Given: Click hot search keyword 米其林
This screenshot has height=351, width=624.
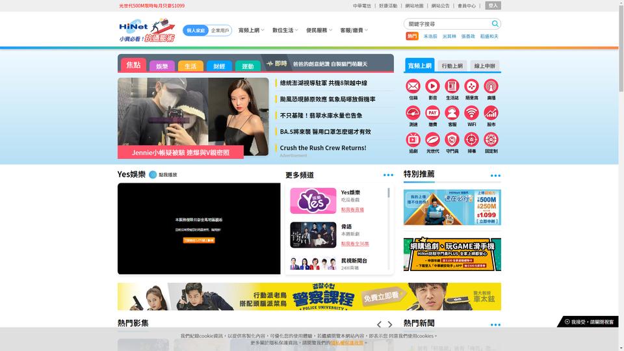Looking at the screenshot, I should coord(449,36).
